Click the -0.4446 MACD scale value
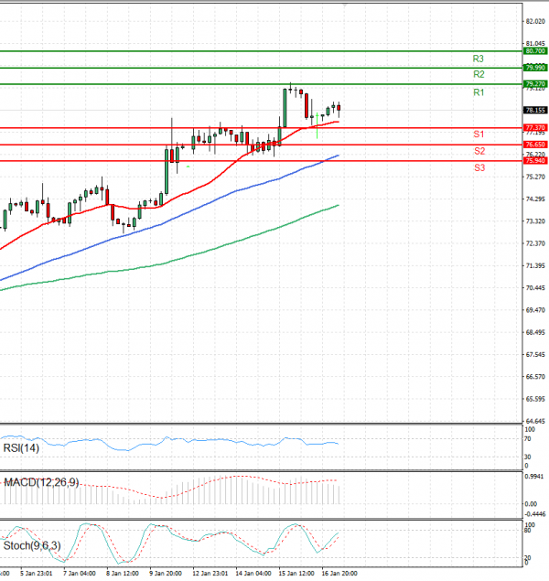The width and height of the screenshot is (549, 581). (x=535, y=514)
